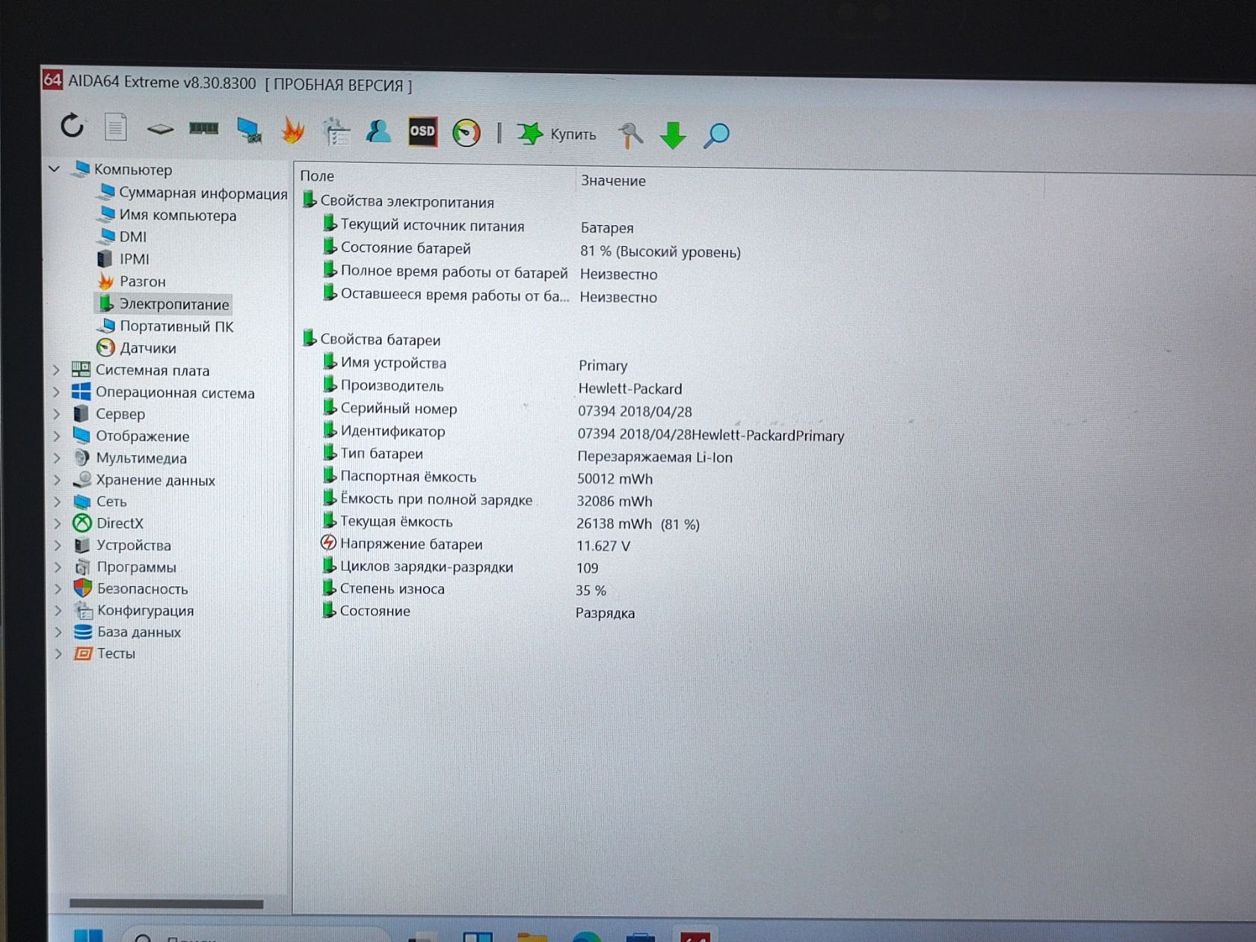Open the gauge sensor panel icon
1256x942 pixels.
[x=467, y=133]
